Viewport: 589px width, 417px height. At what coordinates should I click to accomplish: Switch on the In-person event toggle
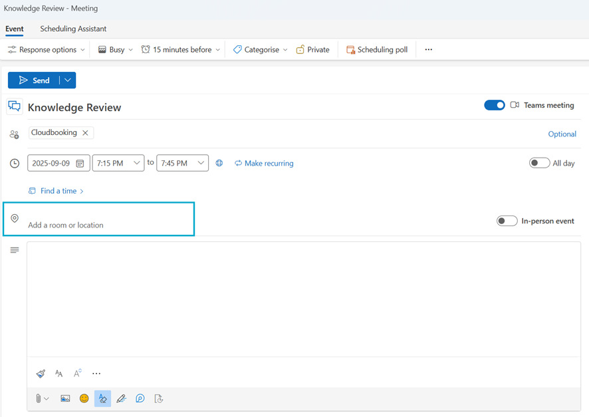click(507, 221)
